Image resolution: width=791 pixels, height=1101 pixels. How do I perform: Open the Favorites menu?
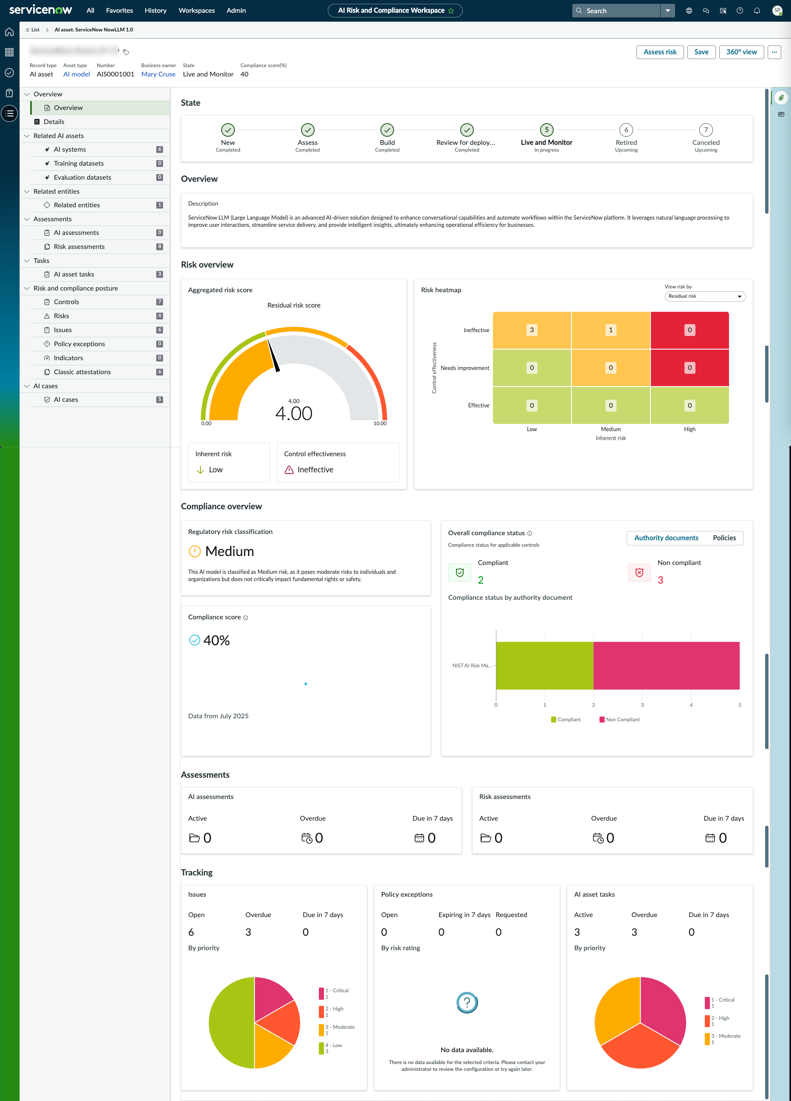coord(119,11)
